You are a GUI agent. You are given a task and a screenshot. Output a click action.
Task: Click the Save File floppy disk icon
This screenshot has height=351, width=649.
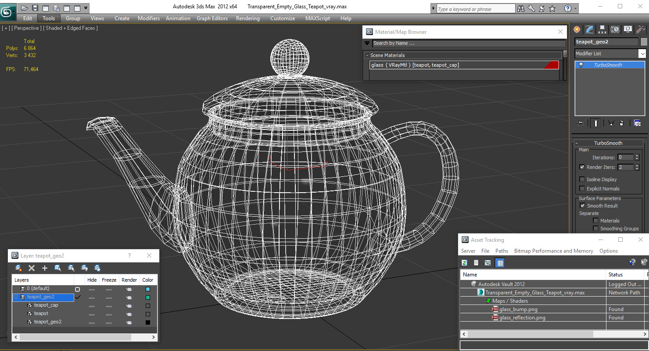coord(35,8)
